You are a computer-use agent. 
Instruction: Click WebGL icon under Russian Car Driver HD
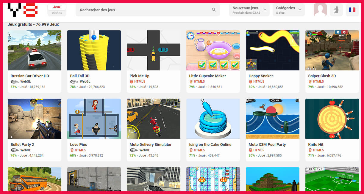tap(15, 81)
